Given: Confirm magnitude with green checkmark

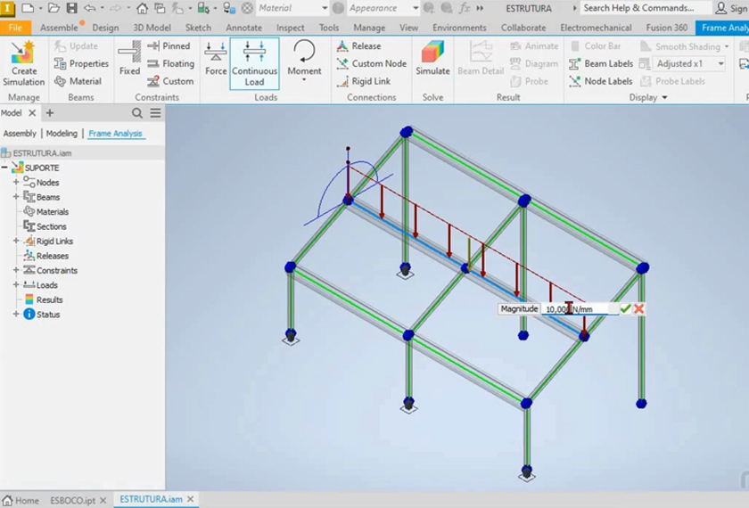Looking at the screenshot, I should [626, 308].
